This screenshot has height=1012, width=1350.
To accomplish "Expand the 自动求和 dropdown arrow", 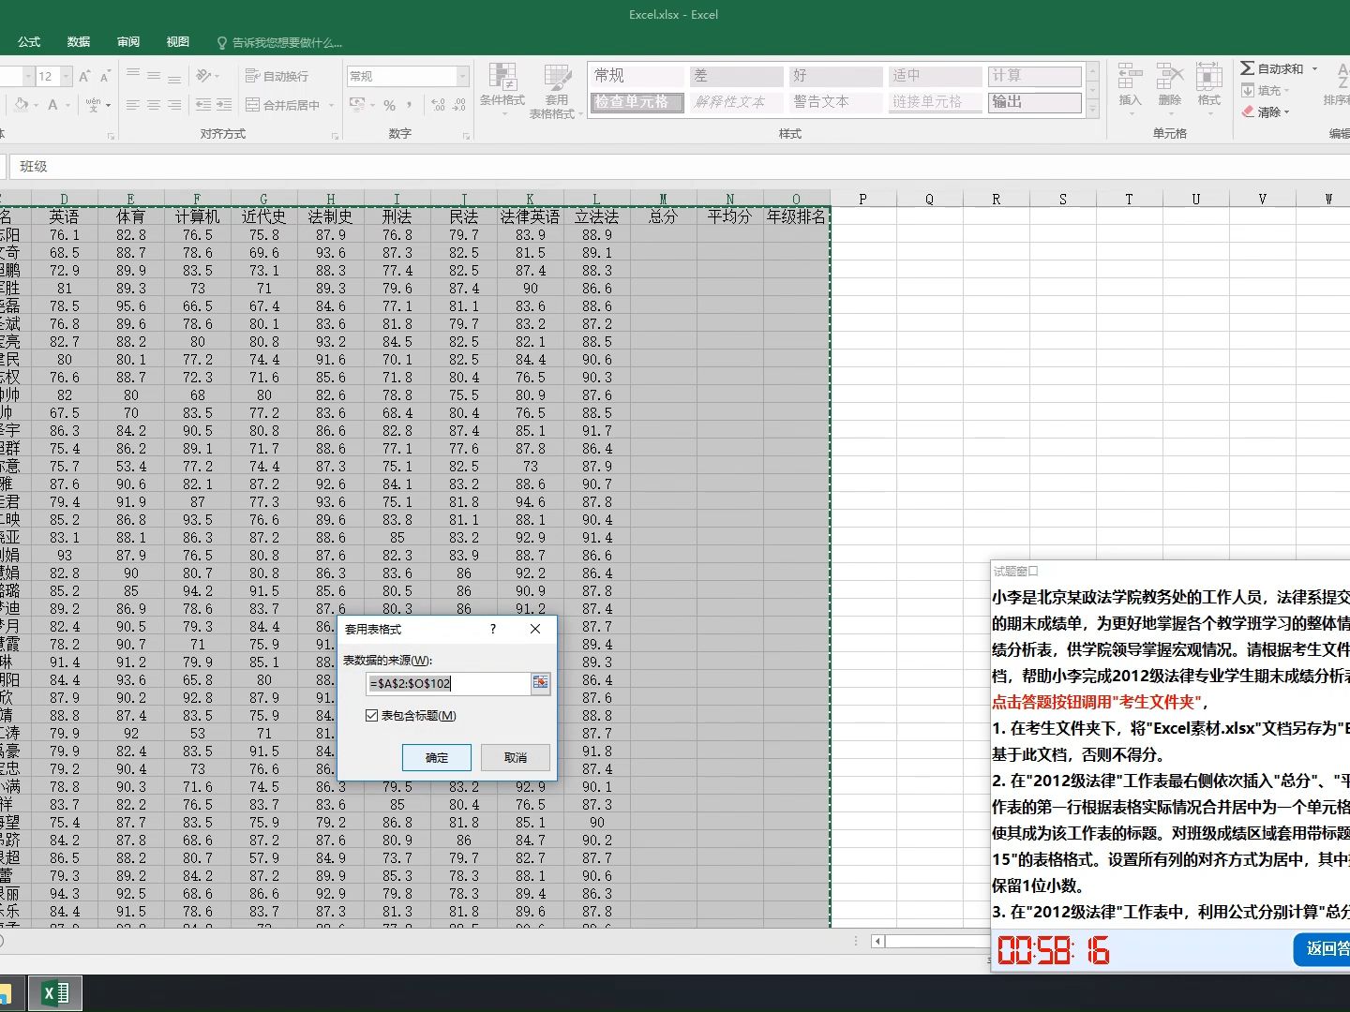I will pyautogui.click(x=1314, y=68).
